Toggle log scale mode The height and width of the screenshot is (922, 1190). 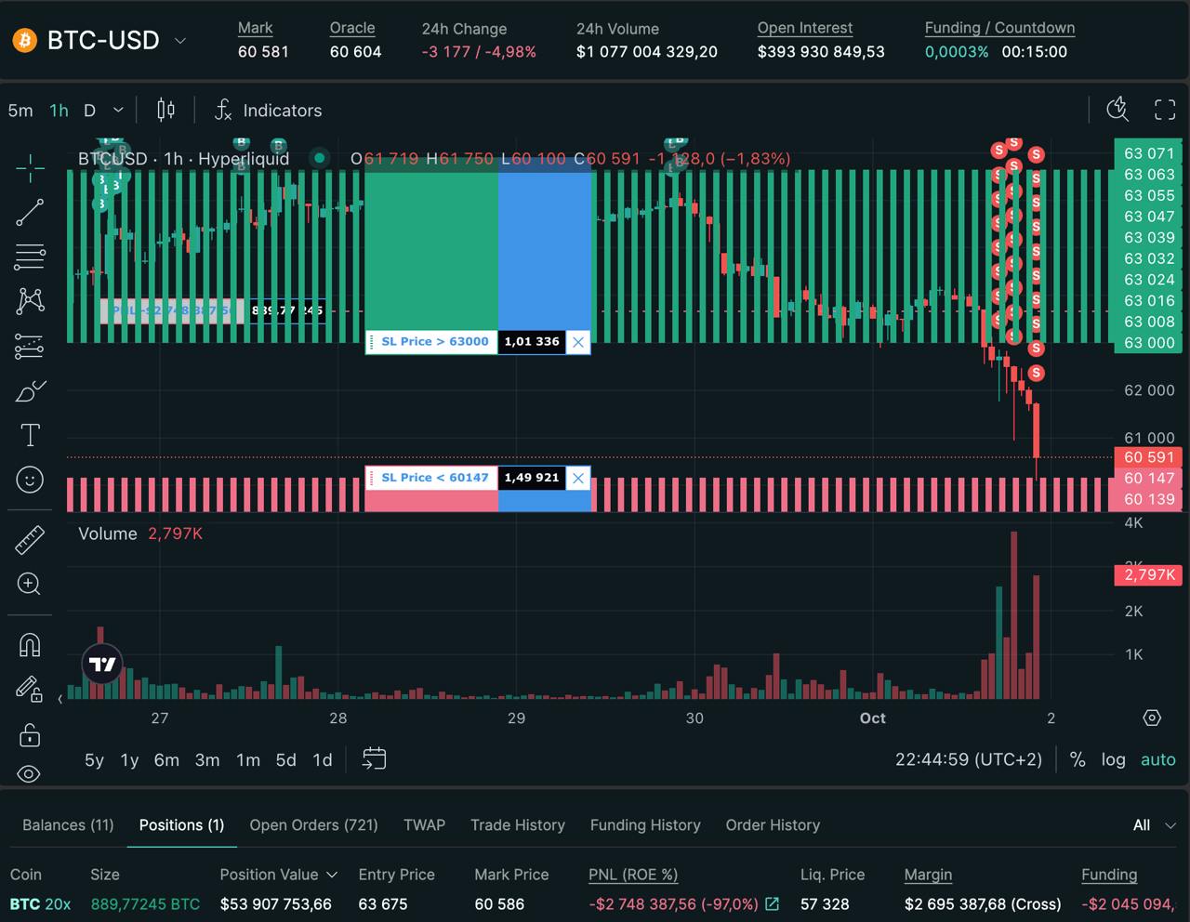tap(1113, 759)
